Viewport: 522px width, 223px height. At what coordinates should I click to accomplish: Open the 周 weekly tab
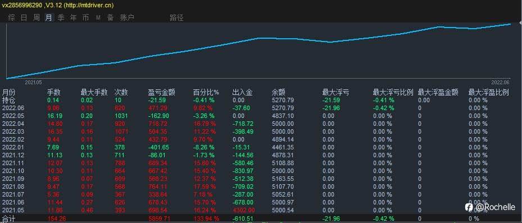pos(37,17)
